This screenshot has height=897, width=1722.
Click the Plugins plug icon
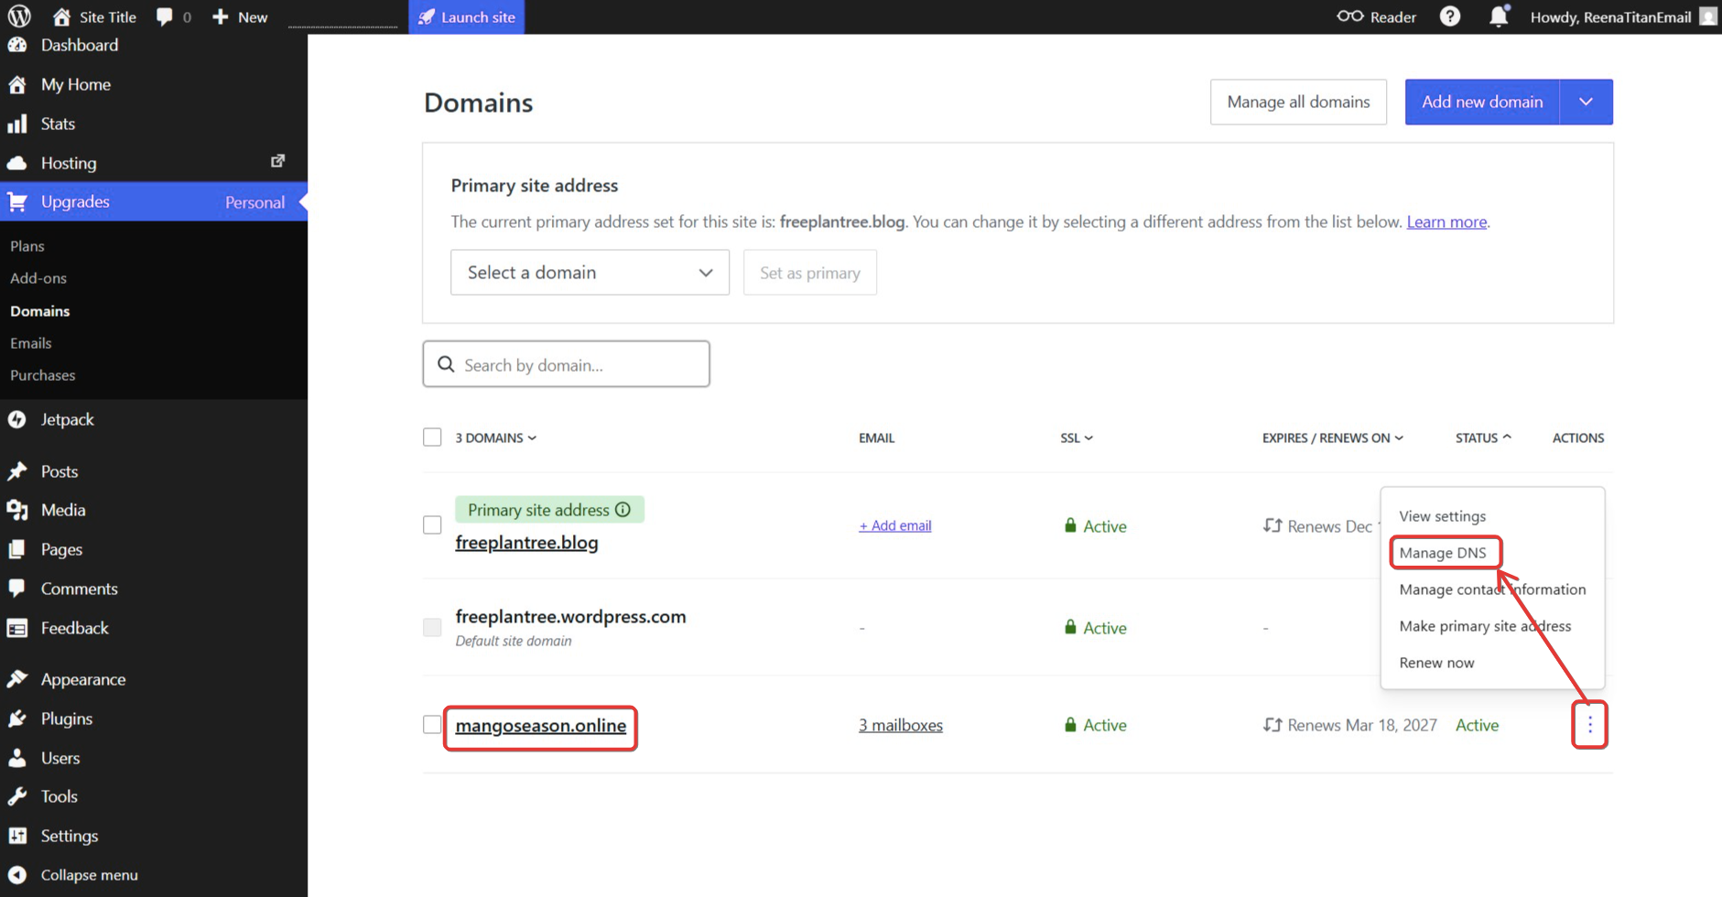17,719
